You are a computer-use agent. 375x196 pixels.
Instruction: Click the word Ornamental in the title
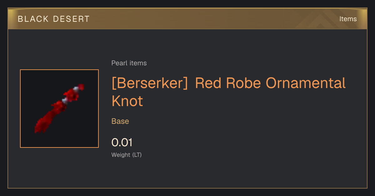[x=306, y=83]
